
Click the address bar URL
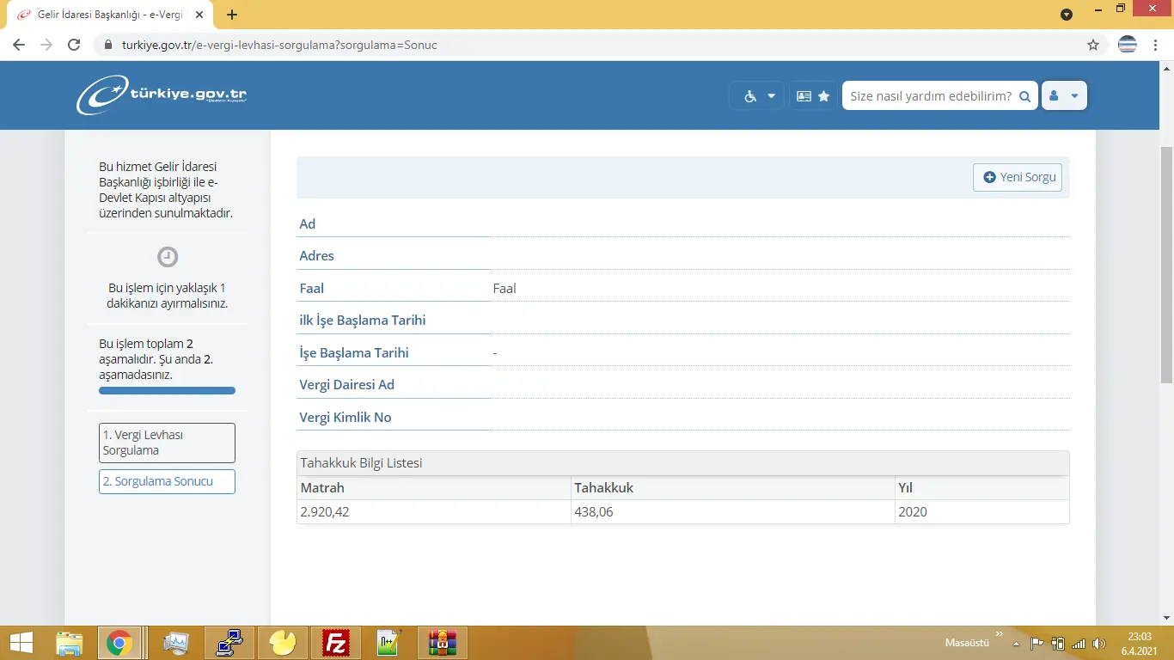[279, 45]
